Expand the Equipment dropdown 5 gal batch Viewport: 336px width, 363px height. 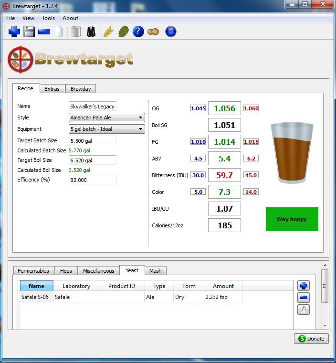click(107, 129)
